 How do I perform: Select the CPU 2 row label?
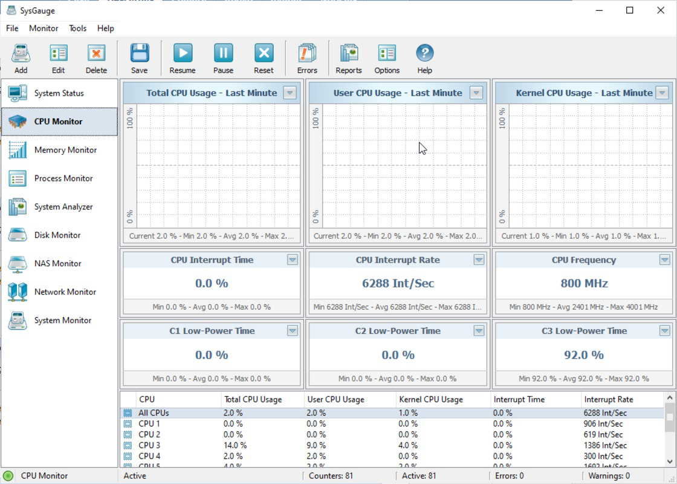149,435
